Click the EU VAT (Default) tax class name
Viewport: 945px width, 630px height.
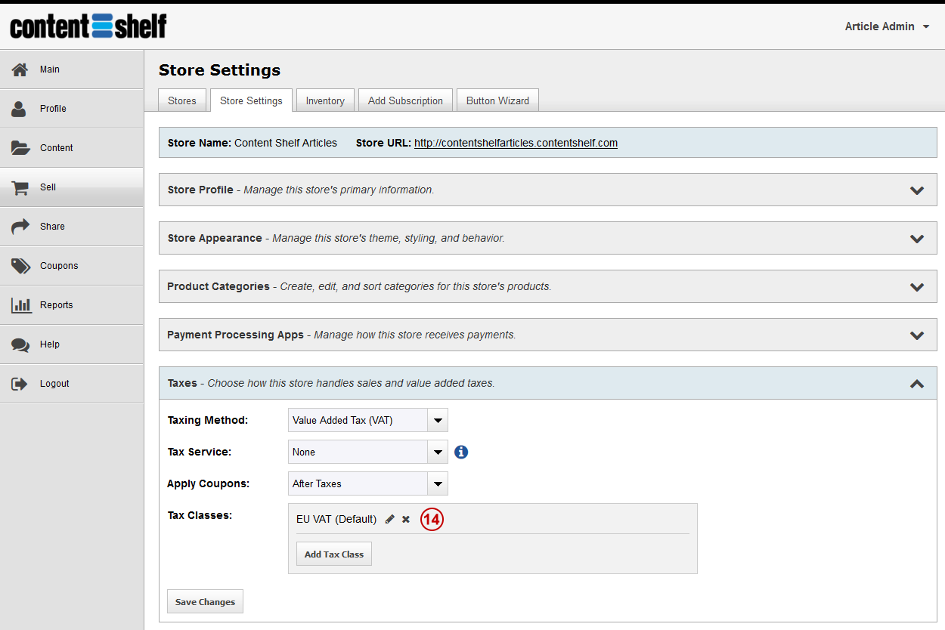point(336,519)
